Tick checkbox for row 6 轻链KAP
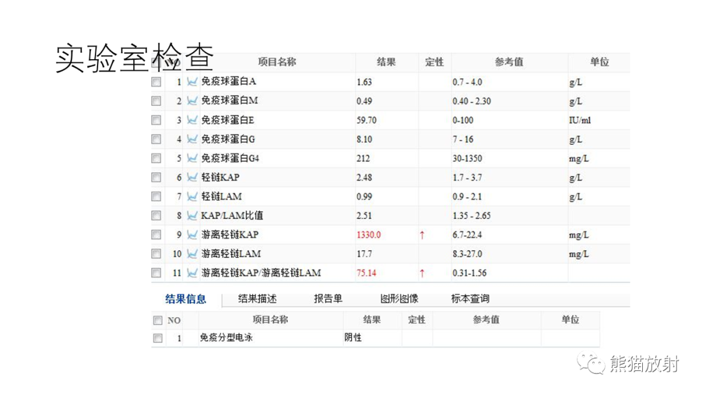 tap(156, 177)
